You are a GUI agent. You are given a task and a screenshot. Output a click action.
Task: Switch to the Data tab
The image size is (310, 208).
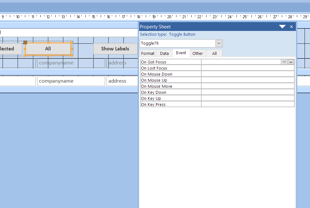coord(164,53)
